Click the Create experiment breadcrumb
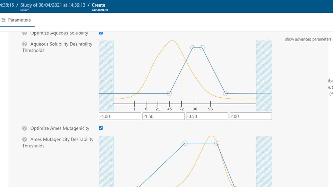333x187 pixels. pyautogui.click(x=99, y=5)
